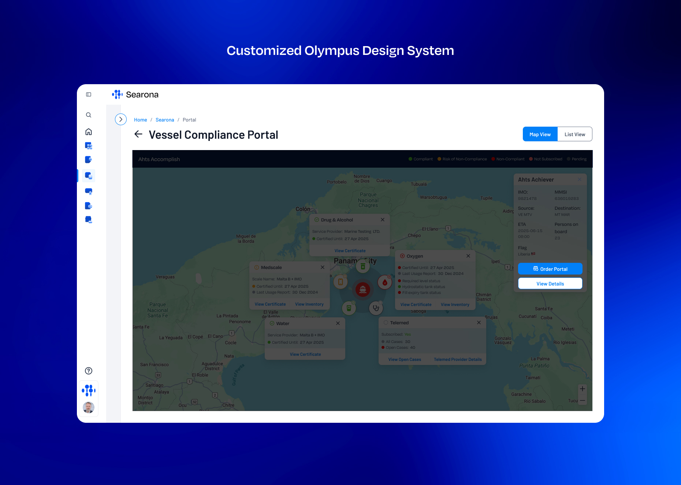Click the Portal breadcrumb text

click(x=189, y=120)
